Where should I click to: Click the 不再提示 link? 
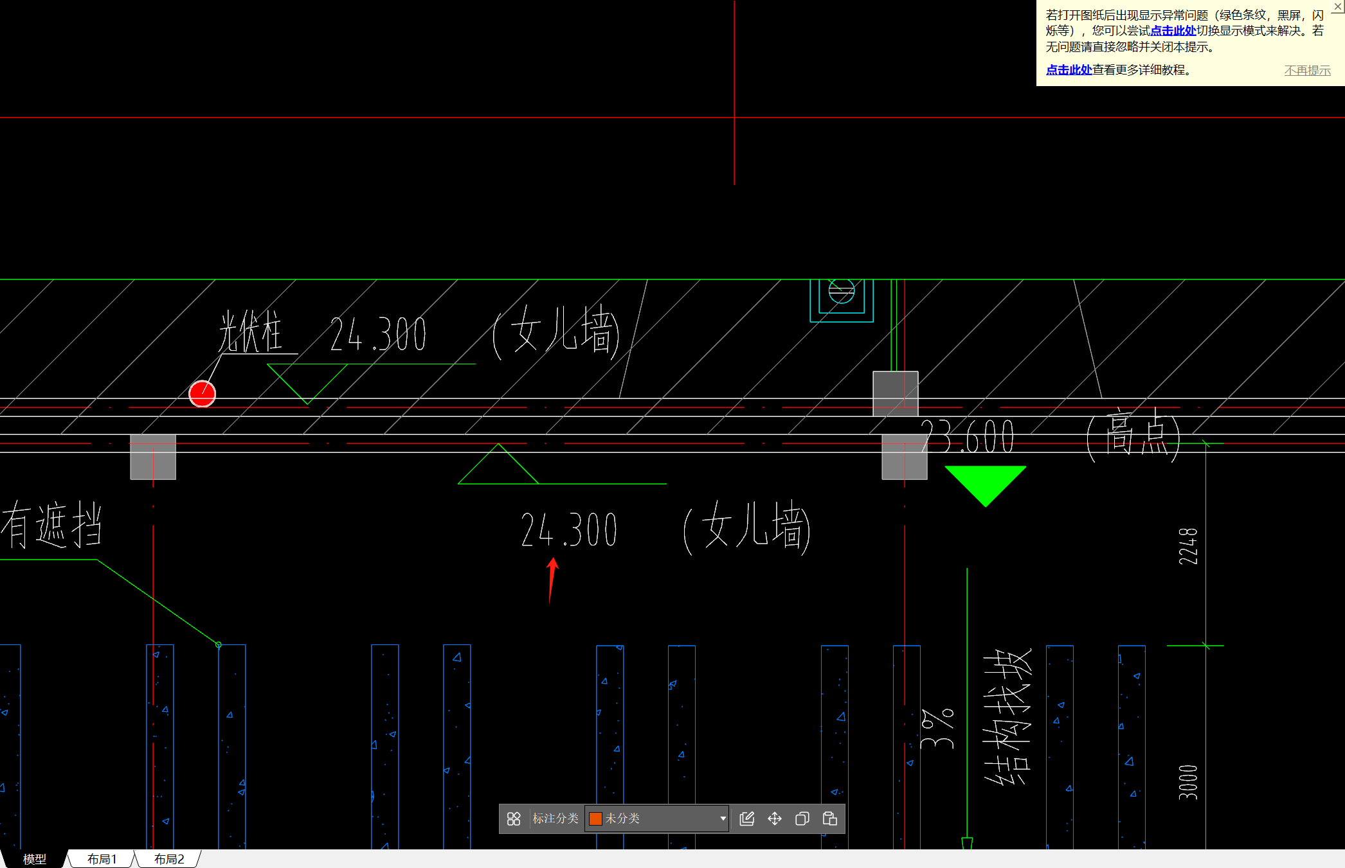click(x=1307, y=71)
